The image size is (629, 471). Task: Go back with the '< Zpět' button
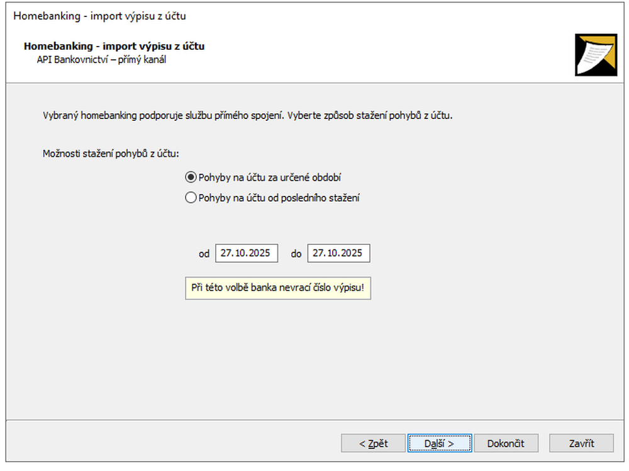[x=373, y=443]
